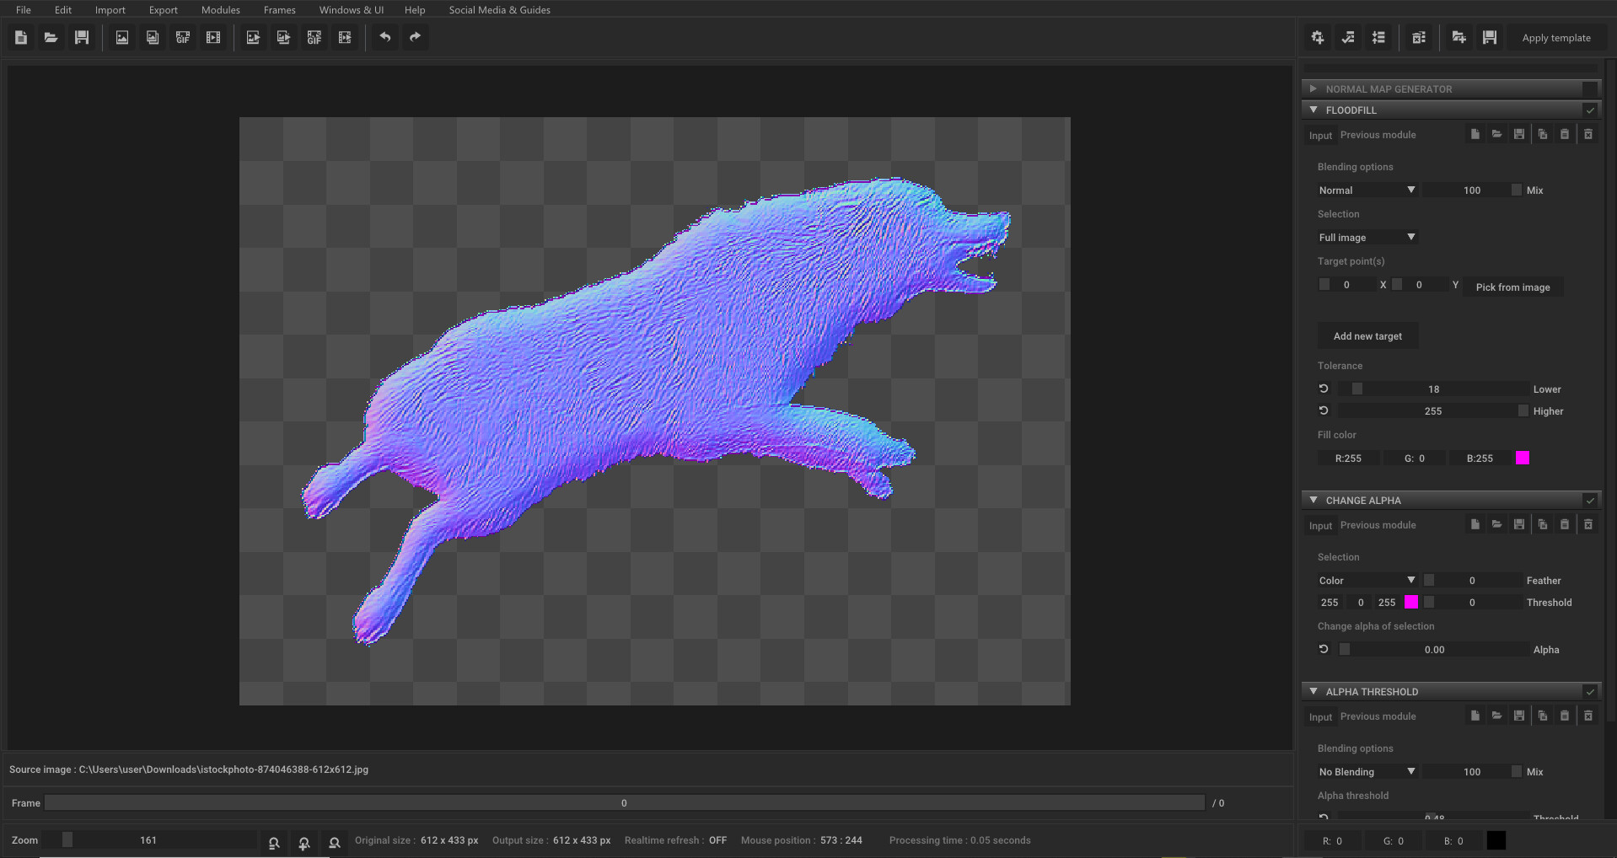Open the Social Media & Guides menu
The width and height of the screenshot is (1617, 858).
pos(499,9)
